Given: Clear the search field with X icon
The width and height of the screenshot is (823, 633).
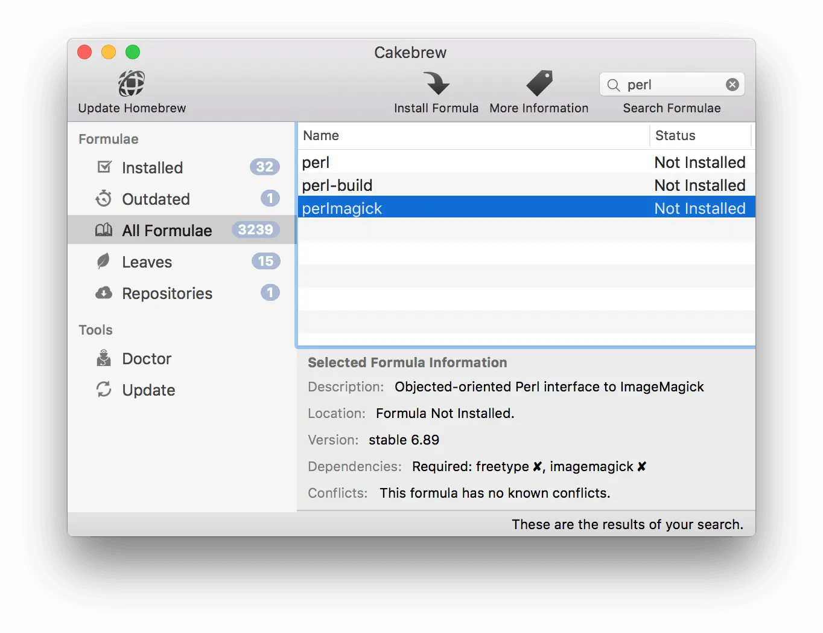Looking at the screenshot, I should (732, 85).
